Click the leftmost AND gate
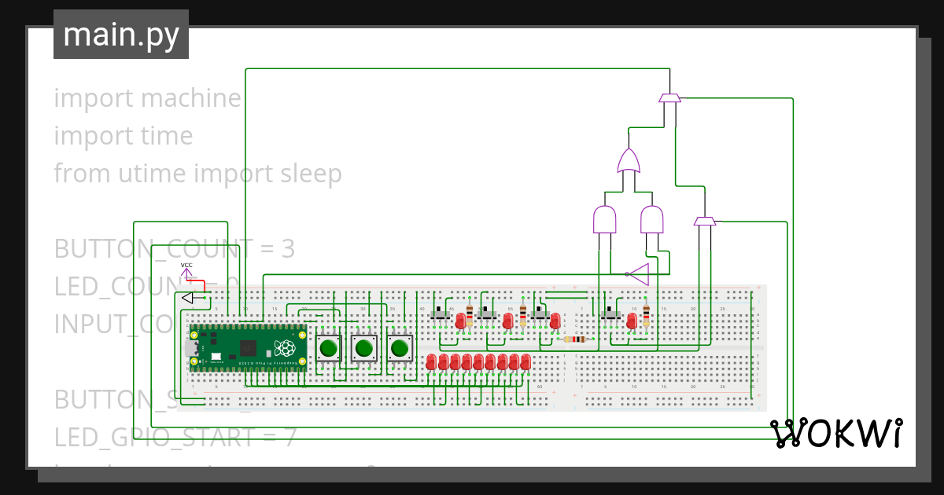Viewport: 944px width, 495px height. coord(604,220)
